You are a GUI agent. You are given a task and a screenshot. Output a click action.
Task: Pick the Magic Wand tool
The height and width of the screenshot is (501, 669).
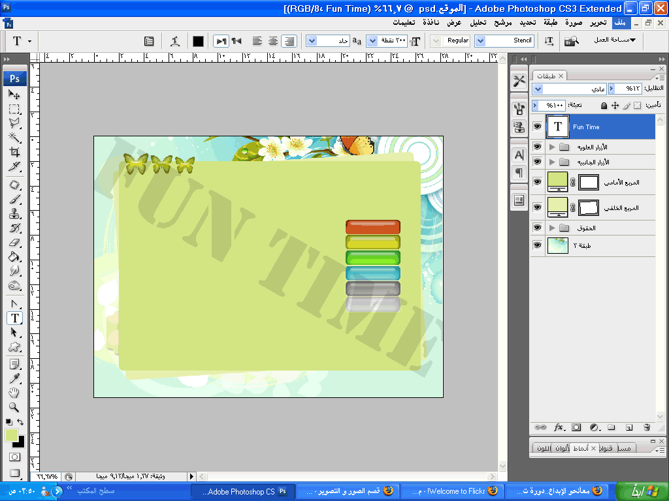pos(14,138)
